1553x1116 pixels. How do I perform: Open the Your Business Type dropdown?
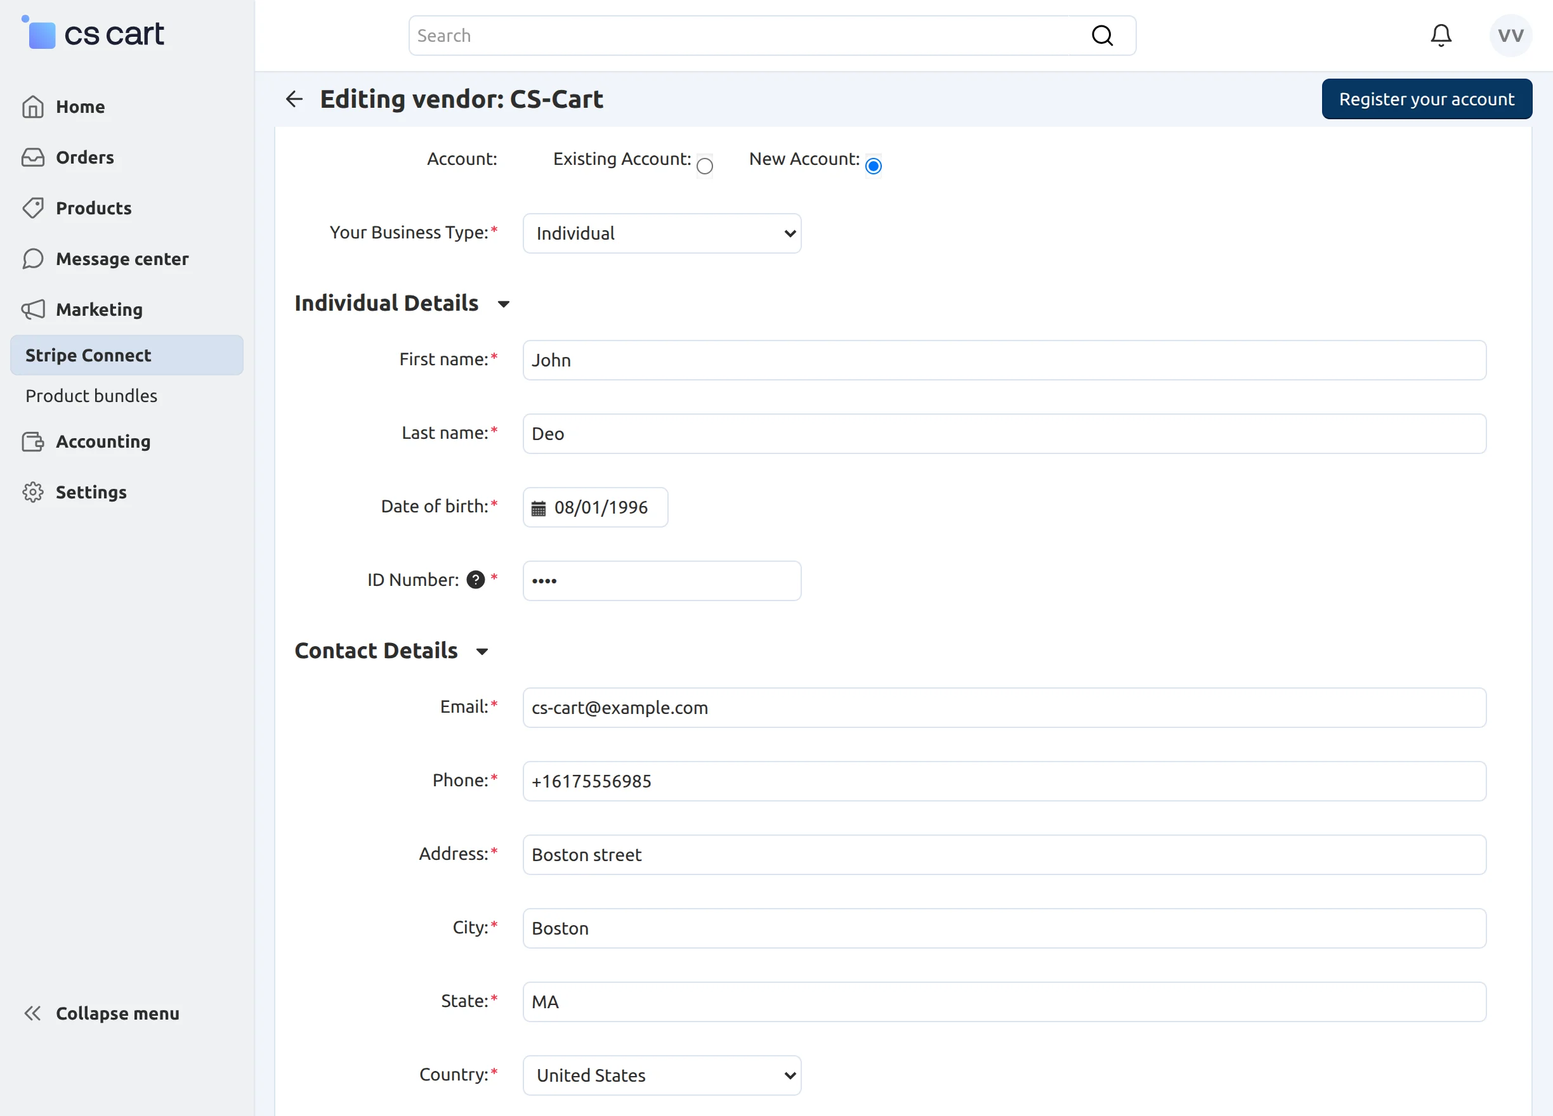[x=662, y=233]
